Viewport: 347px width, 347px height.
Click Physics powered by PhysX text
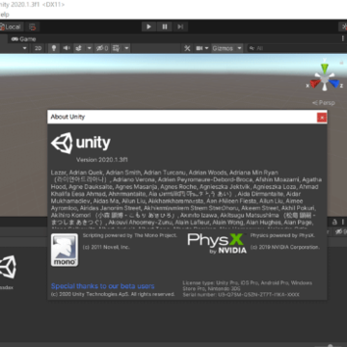click(x=282, y=235)
